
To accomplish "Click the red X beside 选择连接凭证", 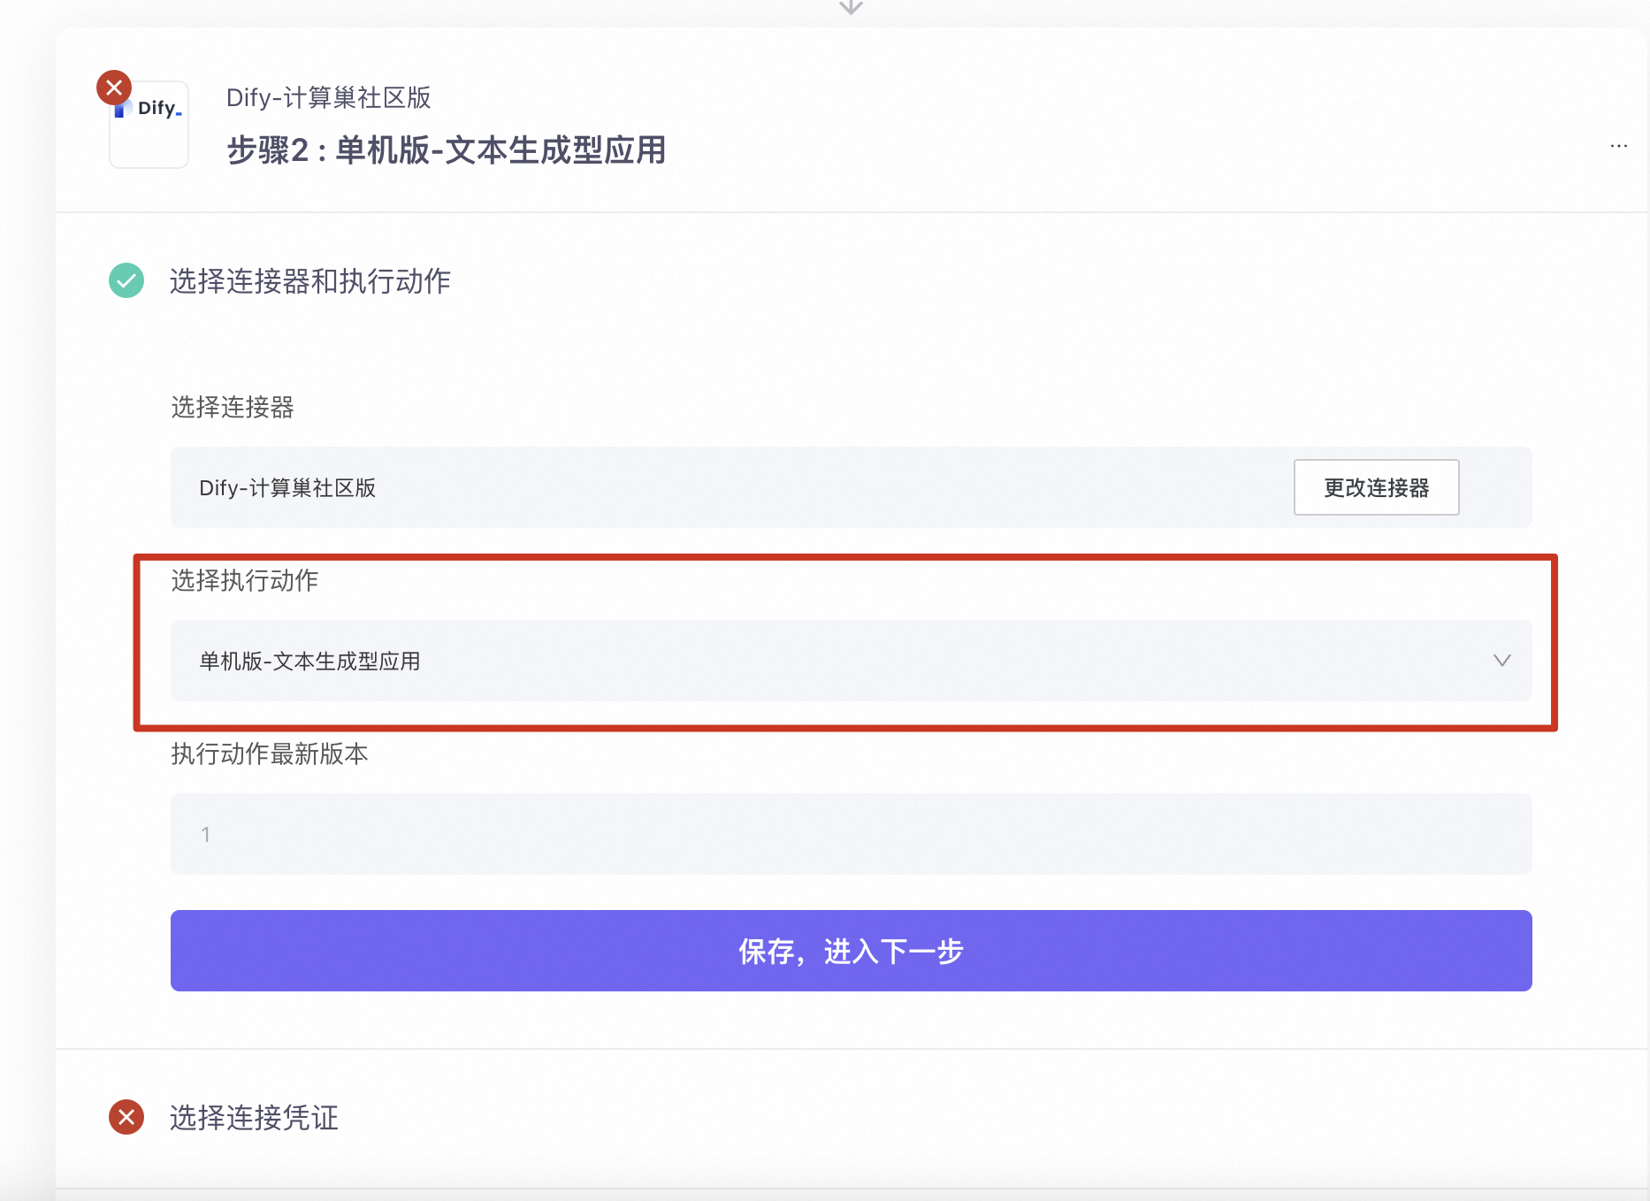I will click(126, 1117).
